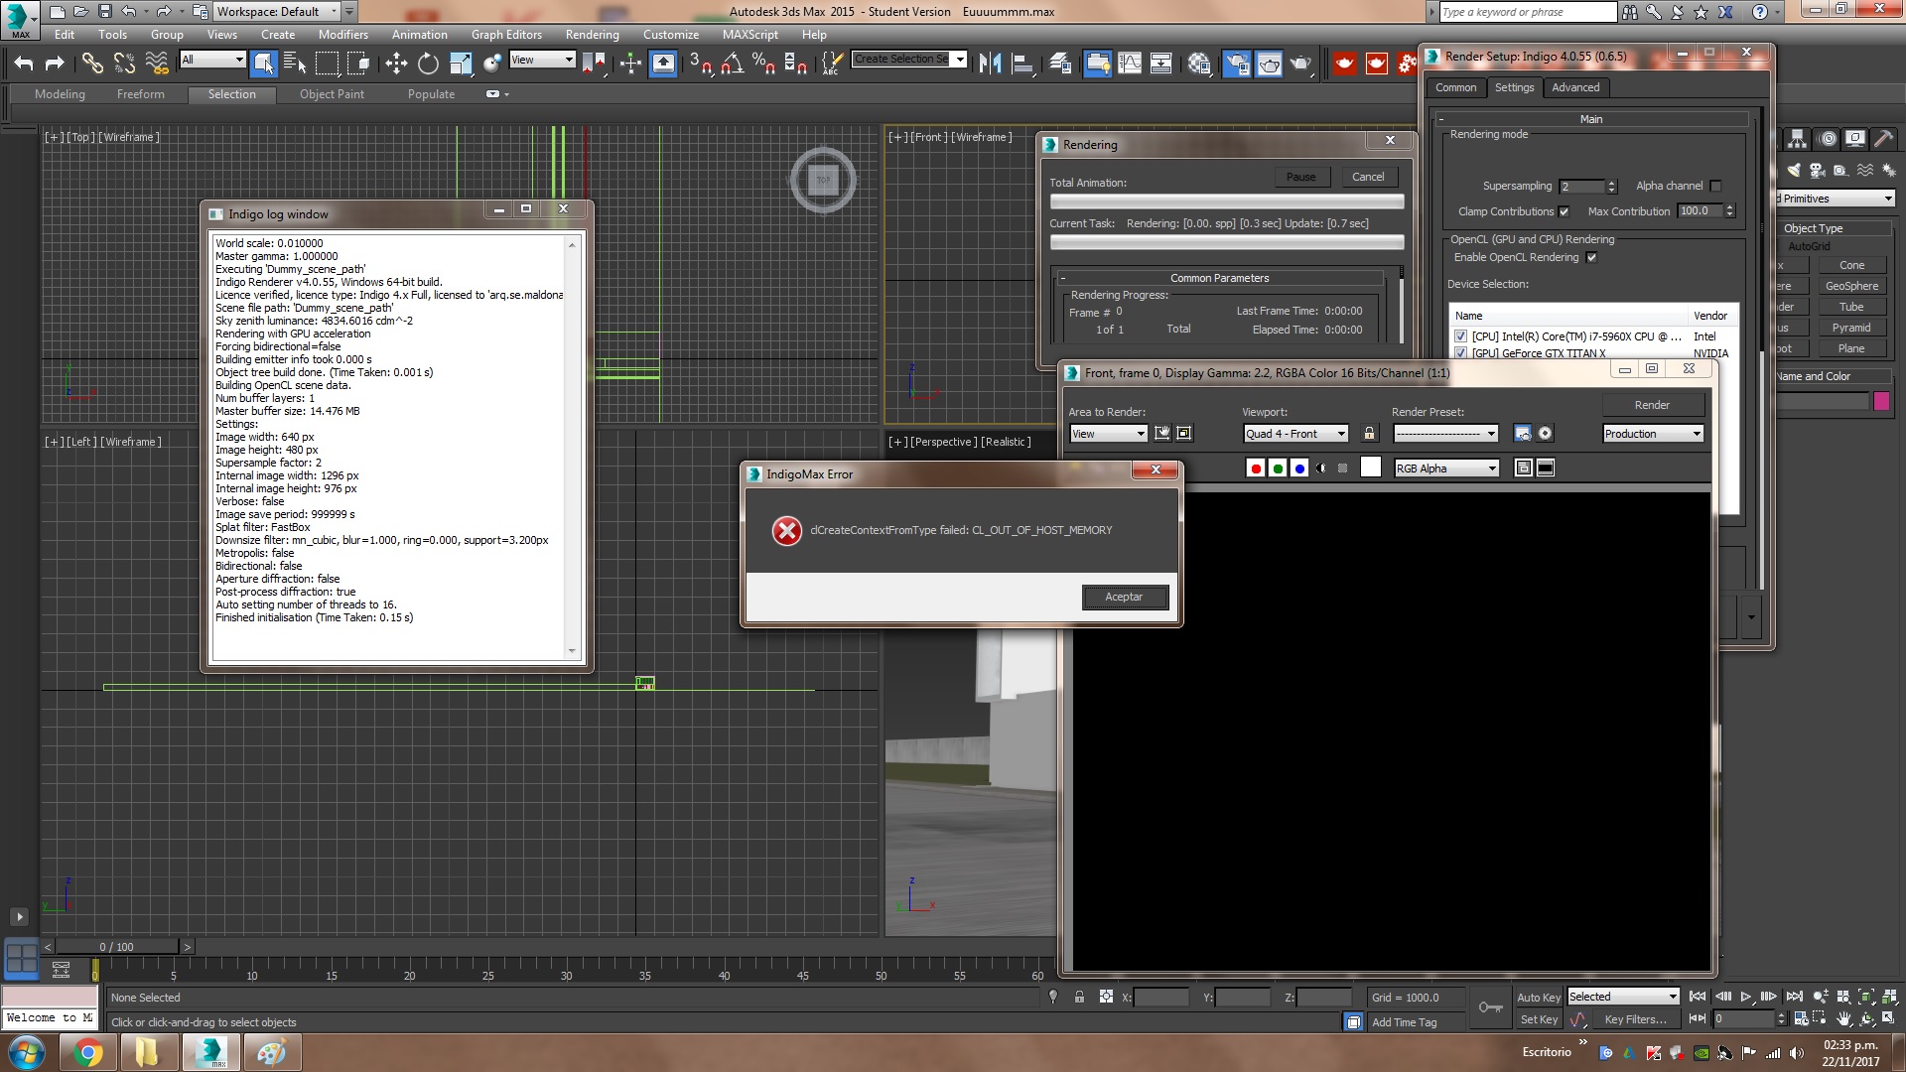Select the Move tool in main toolbar
The width and height of the screenshot is (1906, 1072).
(396, 64)
